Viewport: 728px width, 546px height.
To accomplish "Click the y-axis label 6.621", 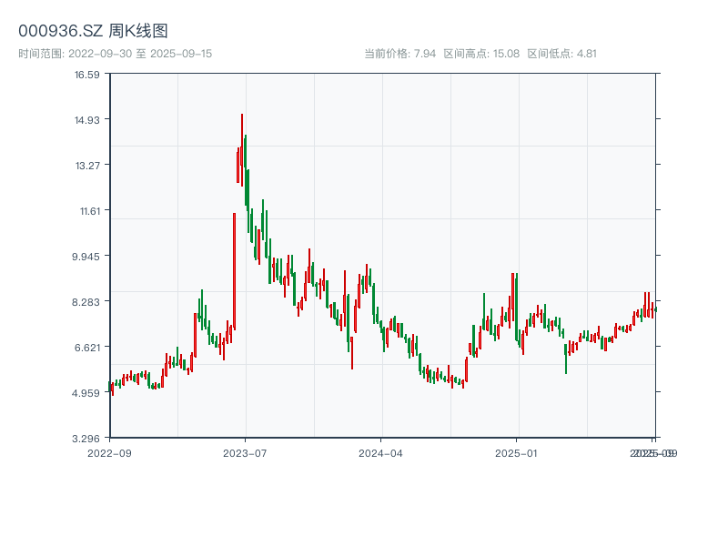I will pos(87,348).
